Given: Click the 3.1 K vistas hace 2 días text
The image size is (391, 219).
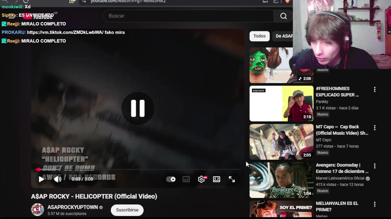Looking at the screenshot, I should click(337, 108).
